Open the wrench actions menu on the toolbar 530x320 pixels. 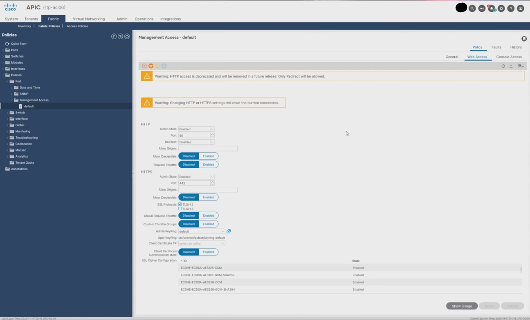520,66
